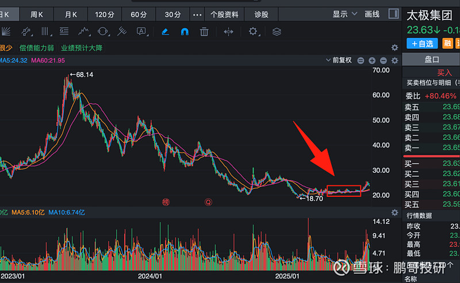The height and width of the screenshot is (283, 460).
Task: Click the MA60:21.95 indicator label
Action: [x=48, y=60]
